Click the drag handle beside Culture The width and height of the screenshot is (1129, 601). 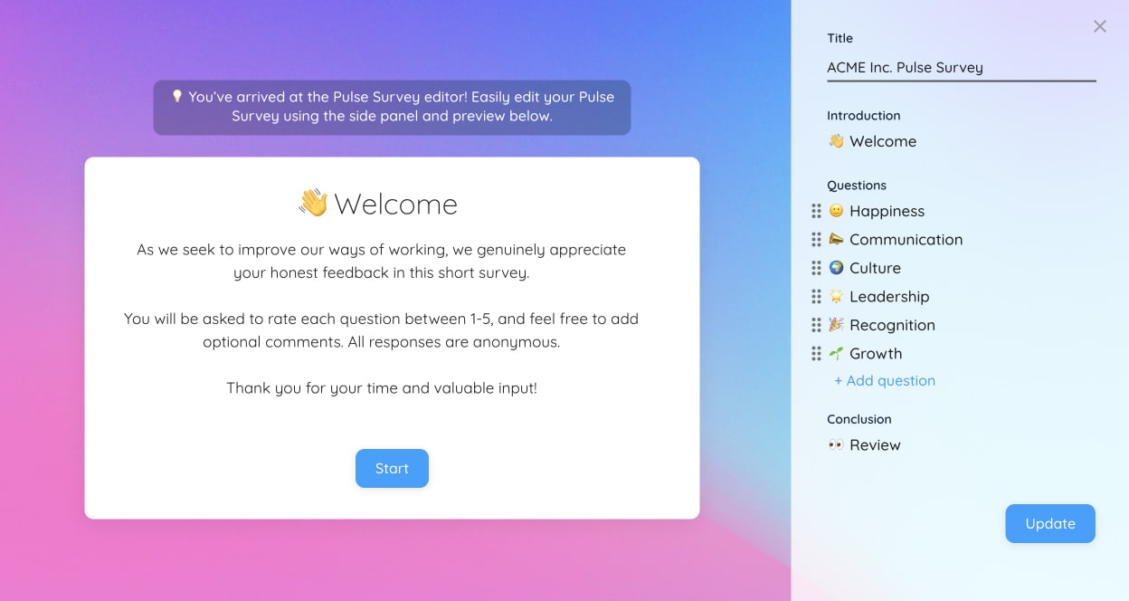click(816, 268)
